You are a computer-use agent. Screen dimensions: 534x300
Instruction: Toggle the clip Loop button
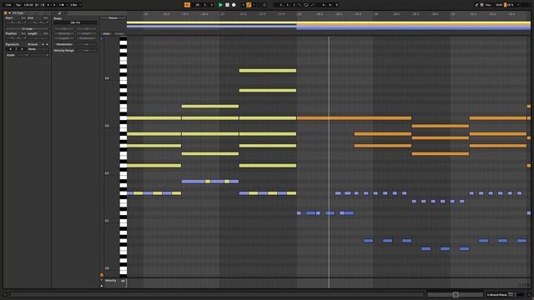point(27,29)
